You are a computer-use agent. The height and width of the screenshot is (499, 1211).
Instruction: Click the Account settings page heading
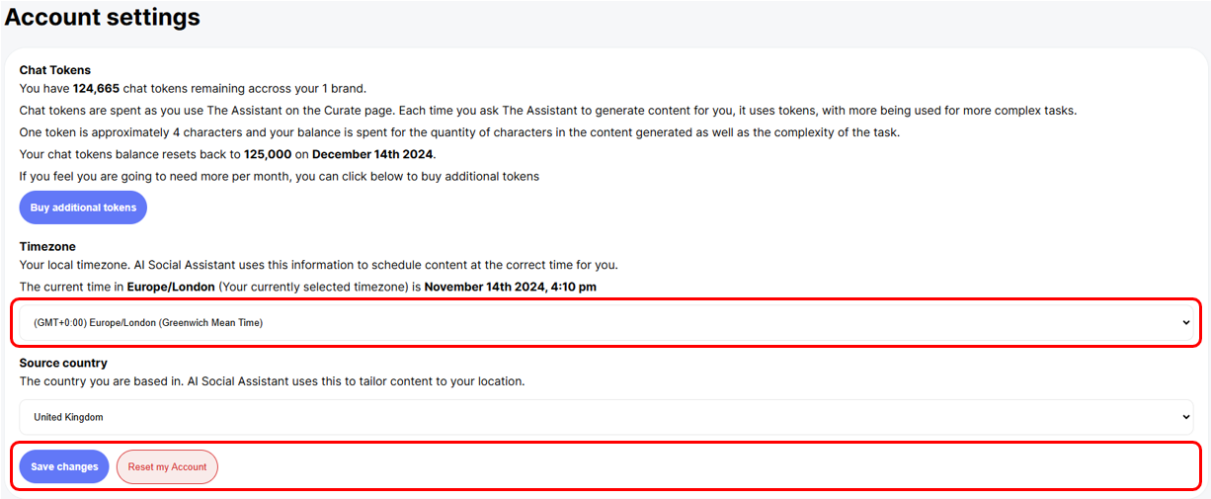click(103, 17)
